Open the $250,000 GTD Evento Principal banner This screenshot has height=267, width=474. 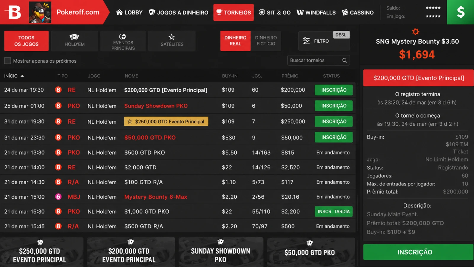pos(41,252)
